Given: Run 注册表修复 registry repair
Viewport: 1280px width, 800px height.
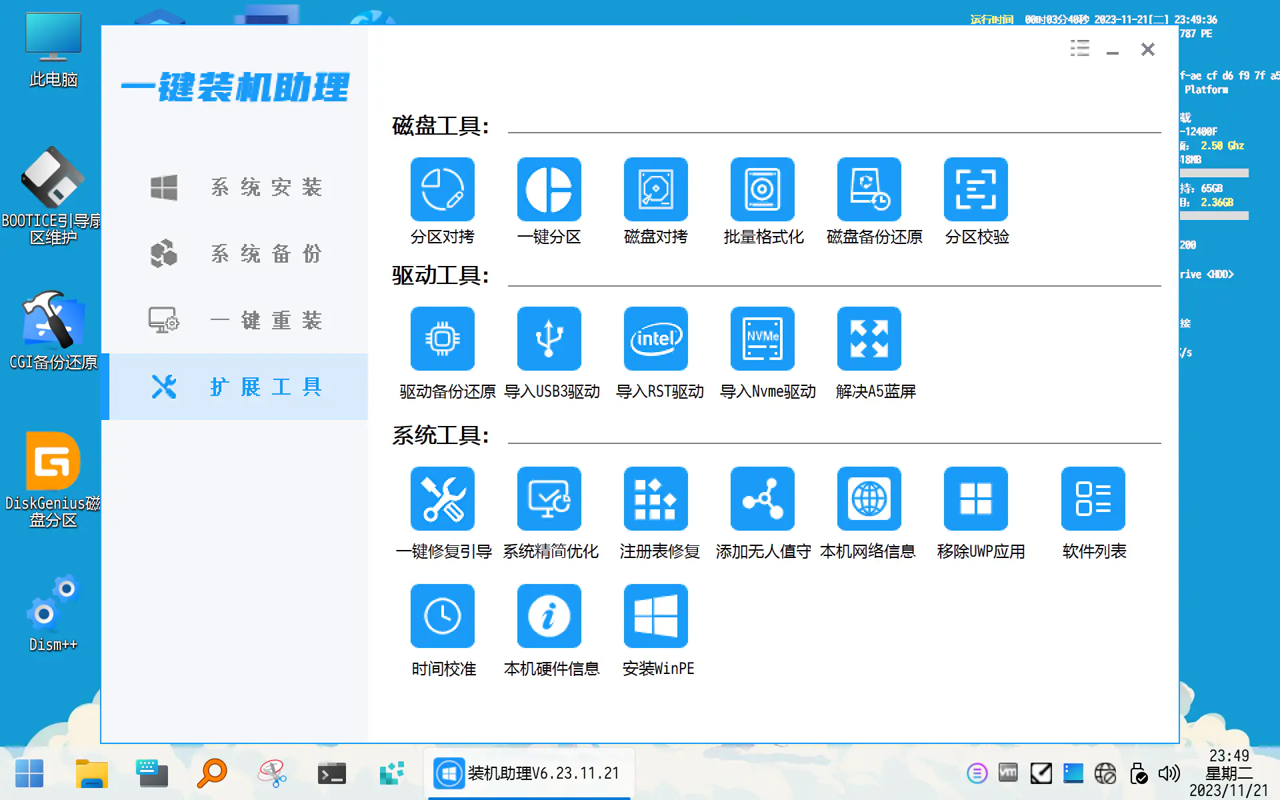Looking at the screenshot, I should tap(655, 498).
